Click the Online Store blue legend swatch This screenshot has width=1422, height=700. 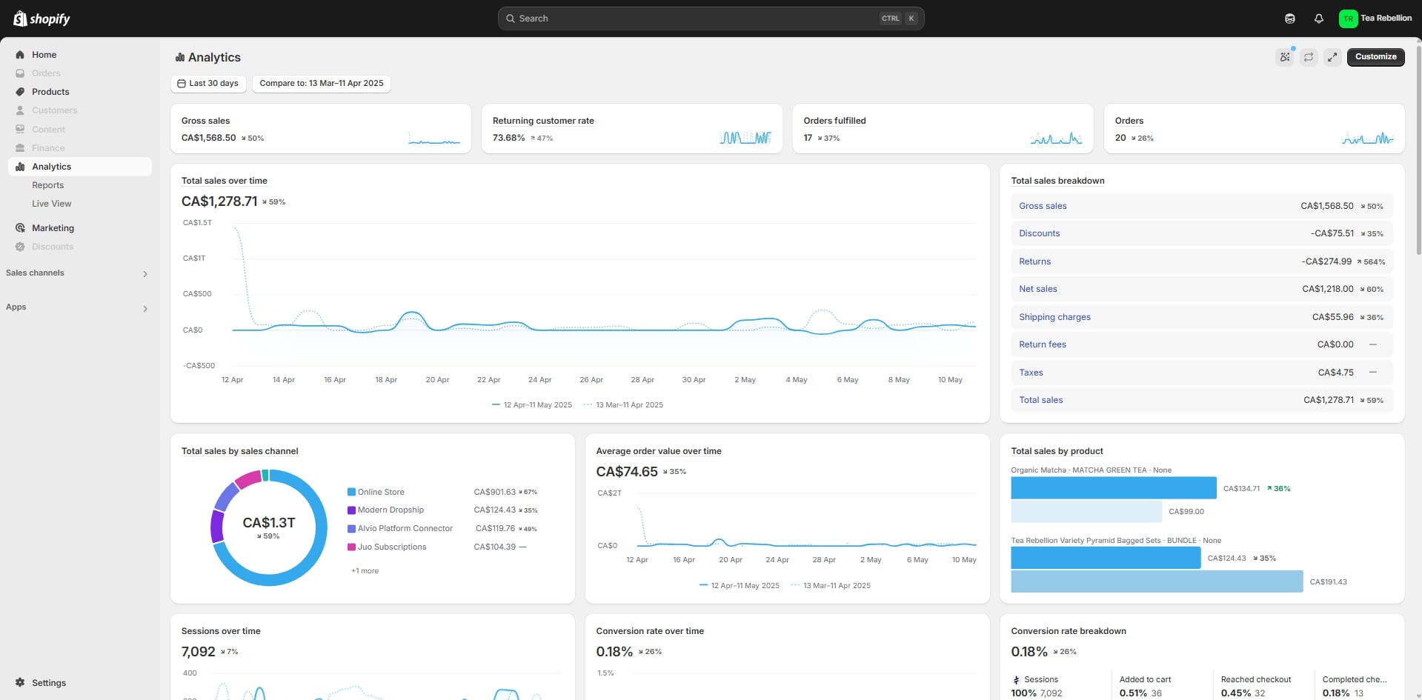(x=351, y=492)
